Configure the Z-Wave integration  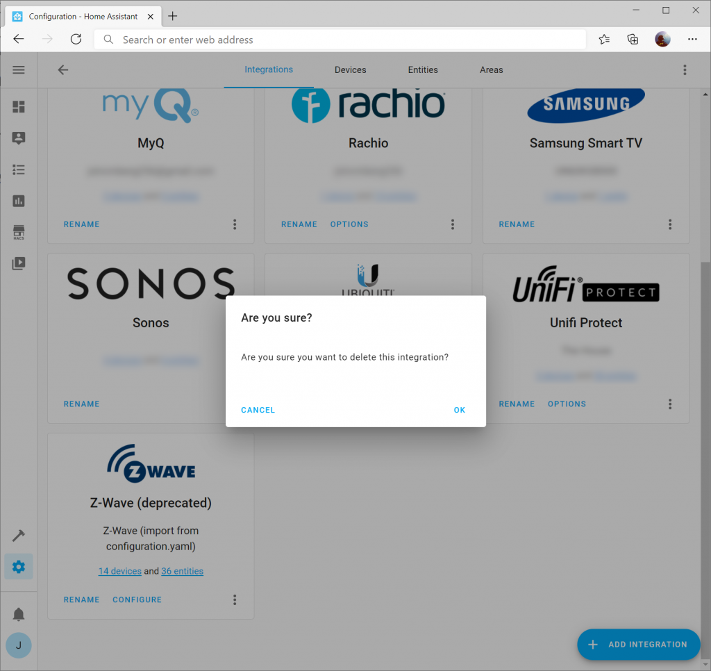coord(137,599)
